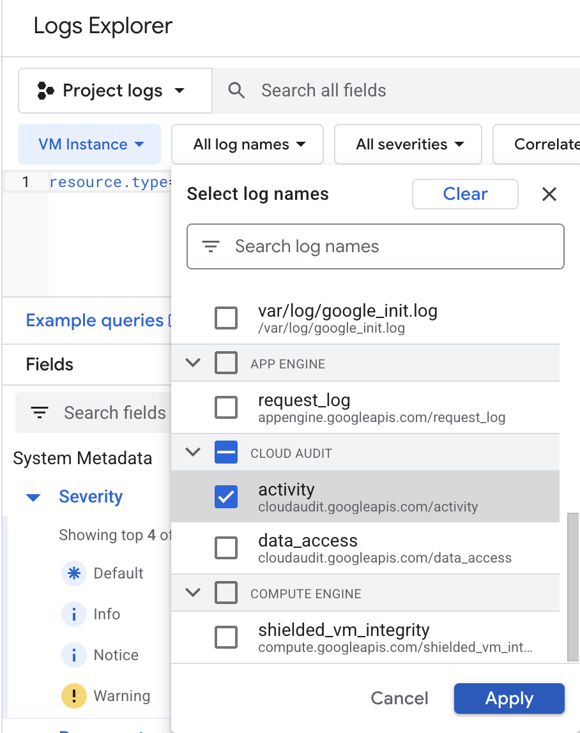
Task: Click filter icon in Search fields box
Action: 40,412
